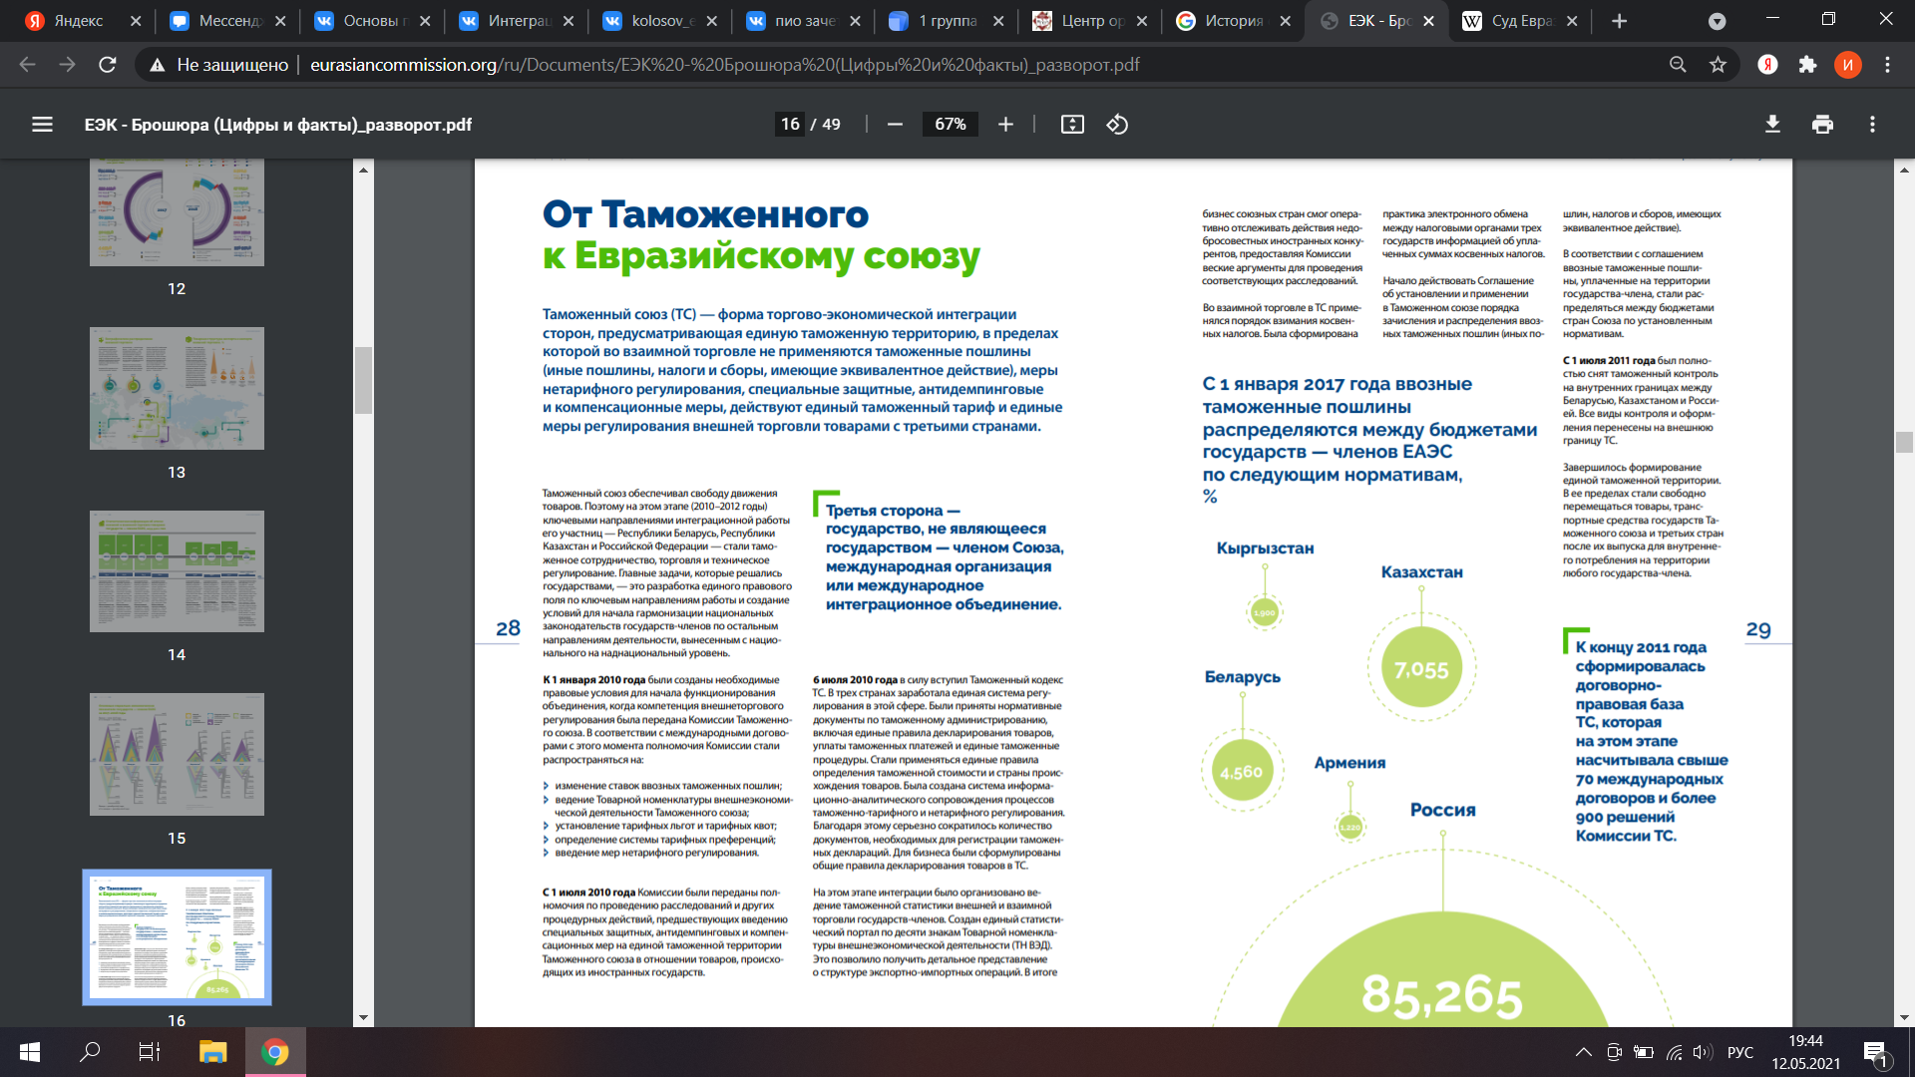The width and height of the screenshot is (1915, 1077).
Task: Close the Мессенджер tab
Action: point(280,21)
